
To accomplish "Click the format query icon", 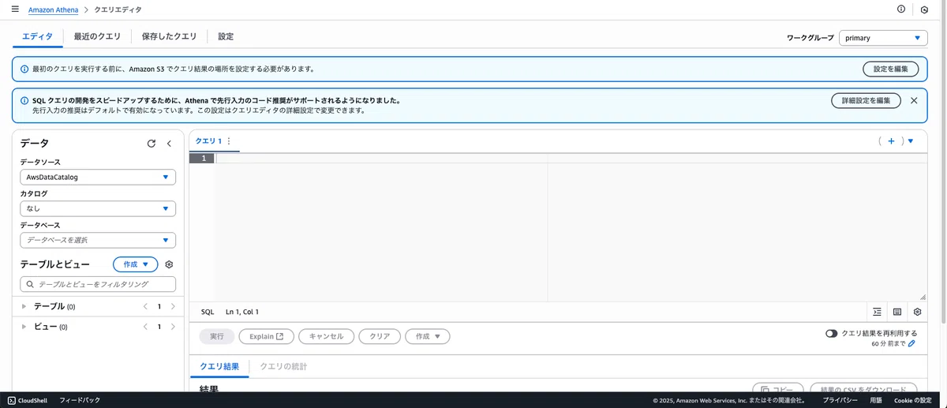I will 877,312.
